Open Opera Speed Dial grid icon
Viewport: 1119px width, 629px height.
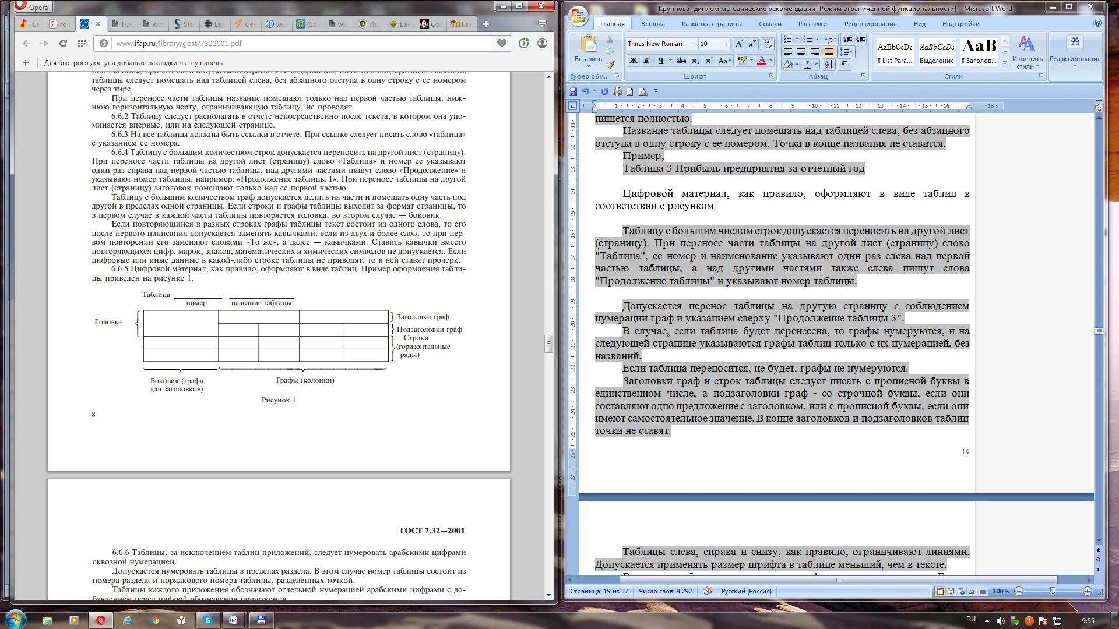click(82, 43)
